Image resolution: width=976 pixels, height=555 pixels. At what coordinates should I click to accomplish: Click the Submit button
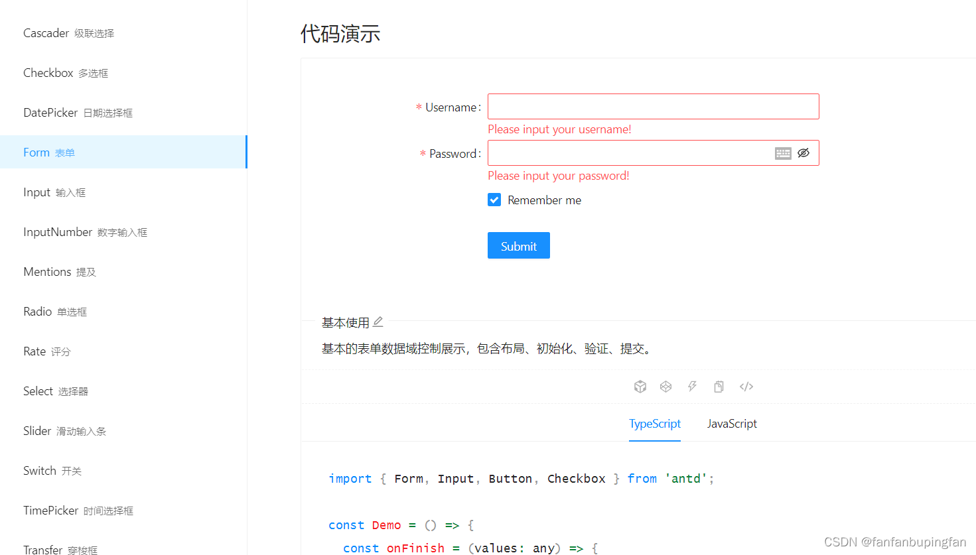pos(519,245)
